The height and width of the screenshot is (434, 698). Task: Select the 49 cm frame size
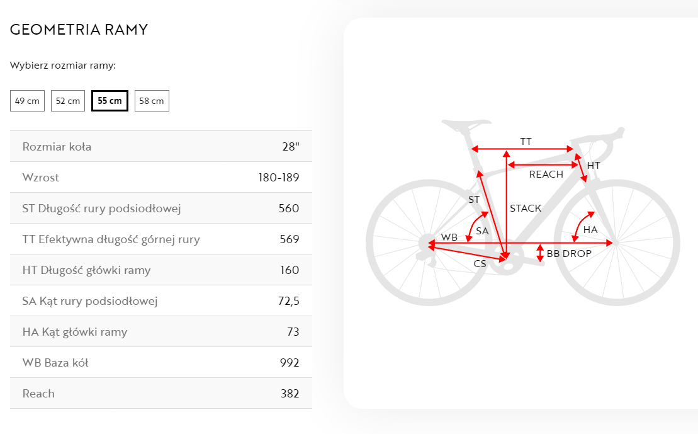27,101
